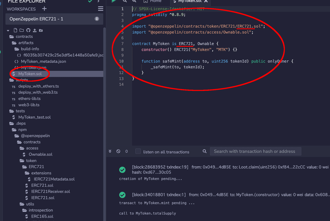Viewport: 330px width, 221px height.
Task: Click green check on block 28683952 transaction
Action: pos(122,170)
